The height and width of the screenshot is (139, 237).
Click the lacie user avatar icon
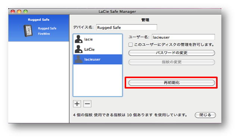79,39
